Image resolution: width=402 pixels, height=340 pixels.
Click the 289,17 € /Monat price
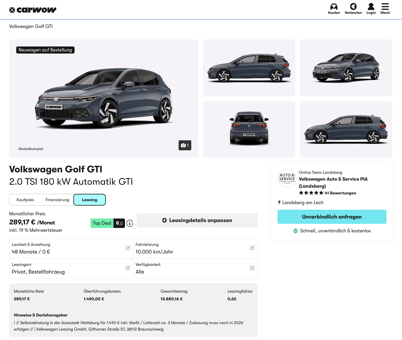(x=32, y=222)
